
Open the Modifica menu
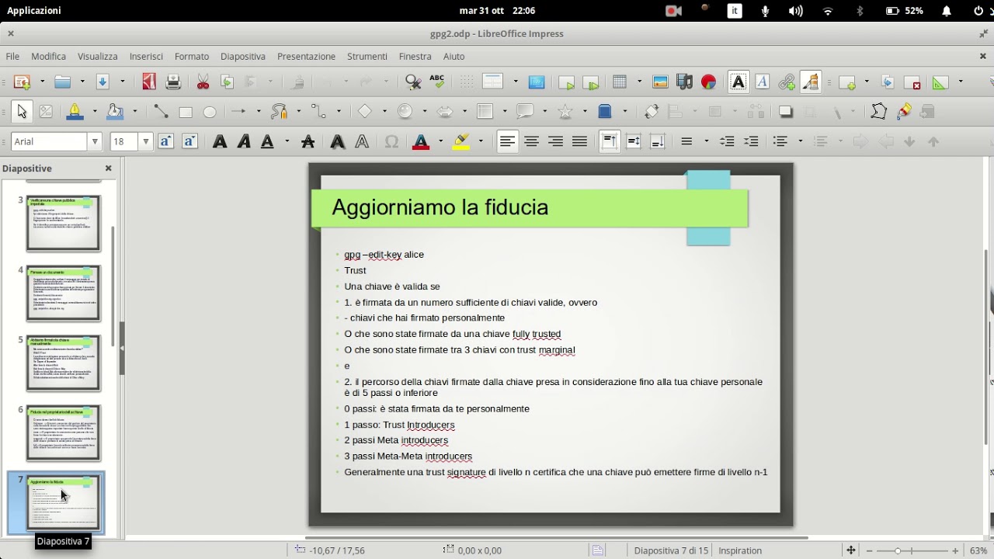49,57
